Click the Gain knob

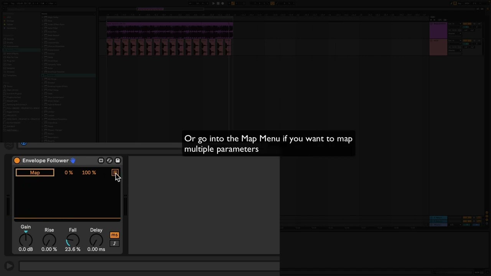click(26, 240)
